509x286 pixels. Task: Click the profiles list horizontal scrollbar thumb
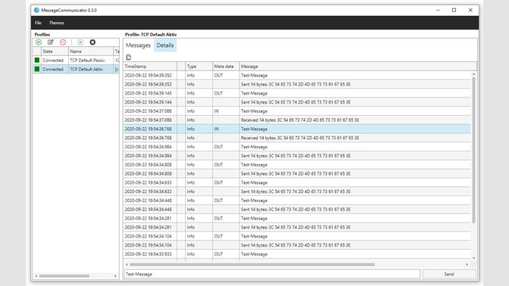64,276
